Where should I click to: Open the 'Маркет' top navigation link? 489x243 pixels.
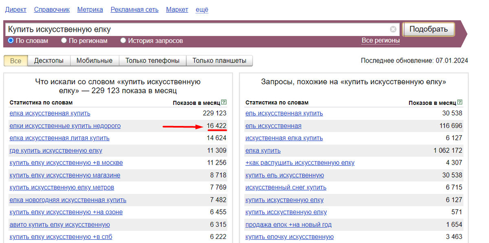[x=177, y=9]
